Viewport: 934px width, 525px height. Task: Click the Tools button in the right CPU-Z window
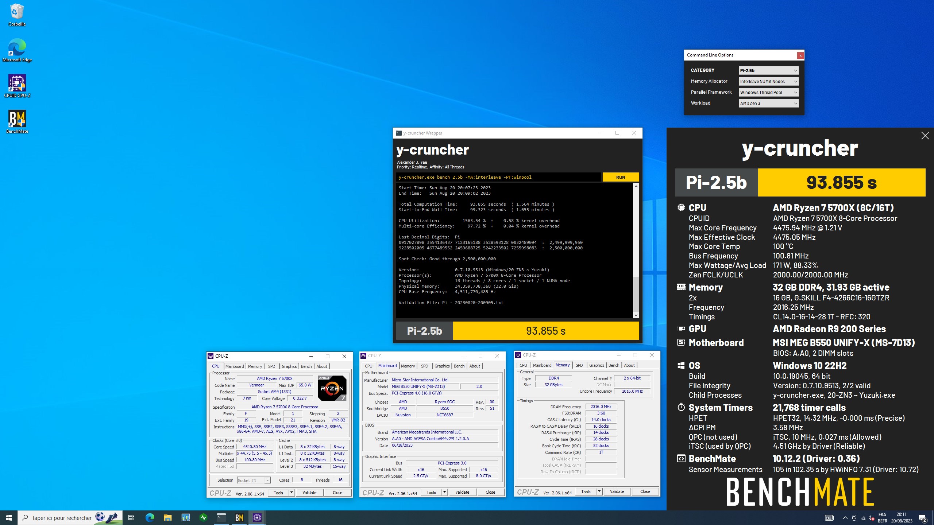[586, 491]
